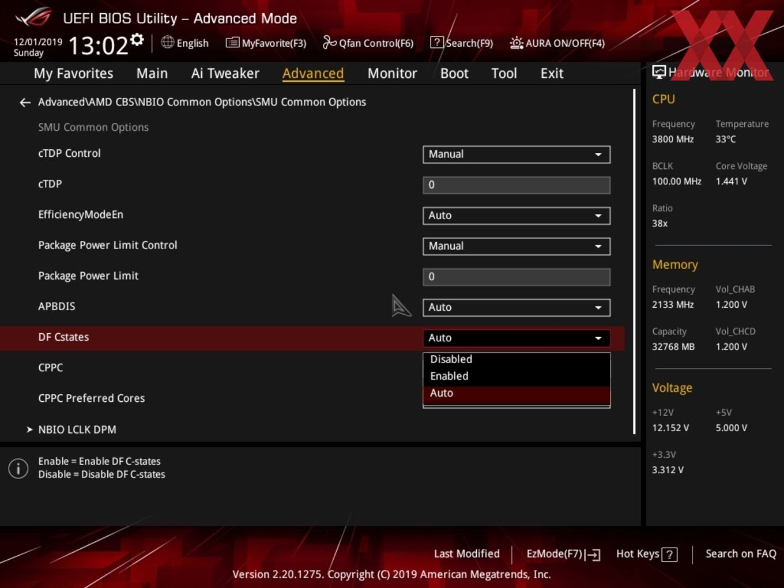Viewport: 784px width, 588px height.
Task: Click the 12/01/2019 date
Action: 38,42
